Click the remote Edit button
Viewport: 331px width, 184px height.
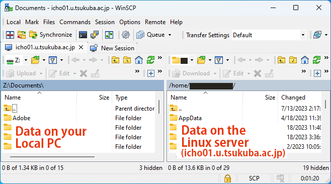(x=233, y=73)
